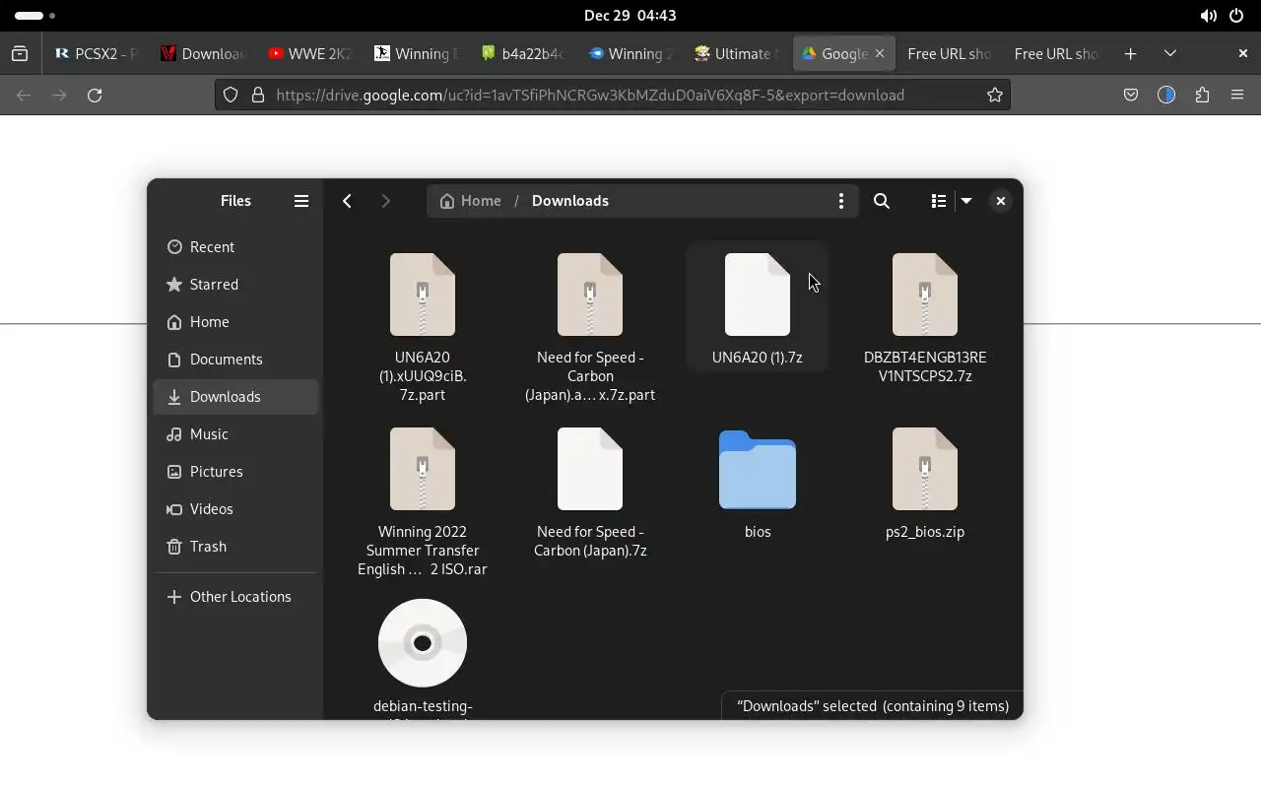Open Activities overview pill
The image size is (1261, 788).
point(35,16)
